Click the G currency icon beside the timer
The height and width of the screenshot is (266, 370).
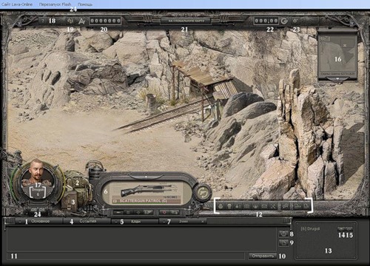pos(284,21)
